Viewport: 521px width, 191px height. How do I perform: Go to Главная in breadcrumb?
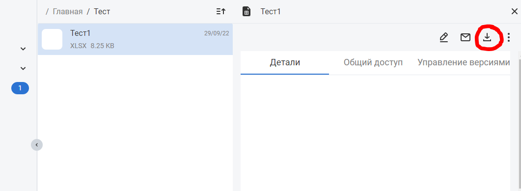(67, 12)
